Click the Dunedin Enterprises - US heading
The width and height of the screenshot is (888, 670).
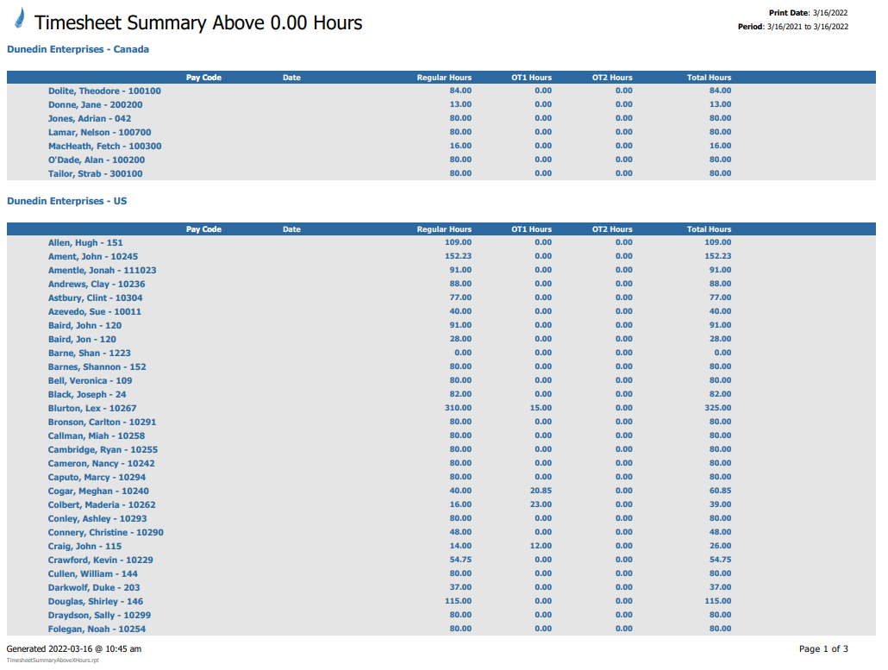[66, 201]
